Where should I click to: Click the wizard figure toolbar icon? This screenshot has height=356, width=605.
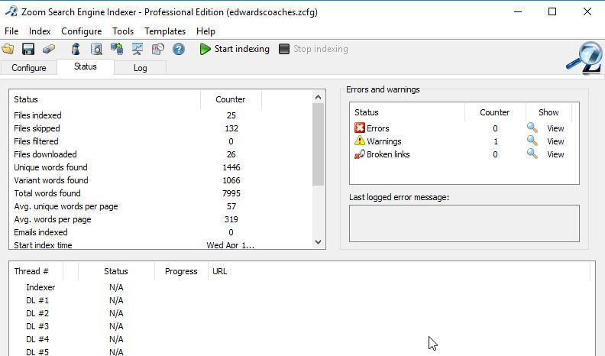coord(76,49)
